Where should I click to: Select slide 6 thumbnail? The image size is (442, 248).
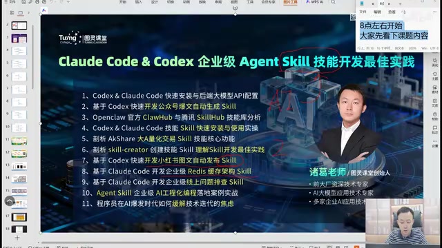(19, 76)
